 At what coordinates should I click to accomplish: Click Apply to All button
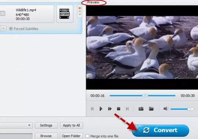71,125
